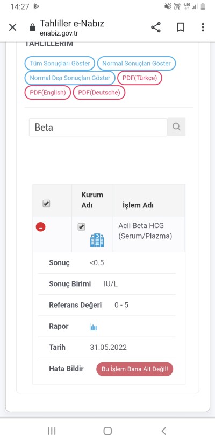This screenshot has width=215, height=443.
Task: Show all results with Tüm Sonuçları Göster
Action: tap(60, 63)
